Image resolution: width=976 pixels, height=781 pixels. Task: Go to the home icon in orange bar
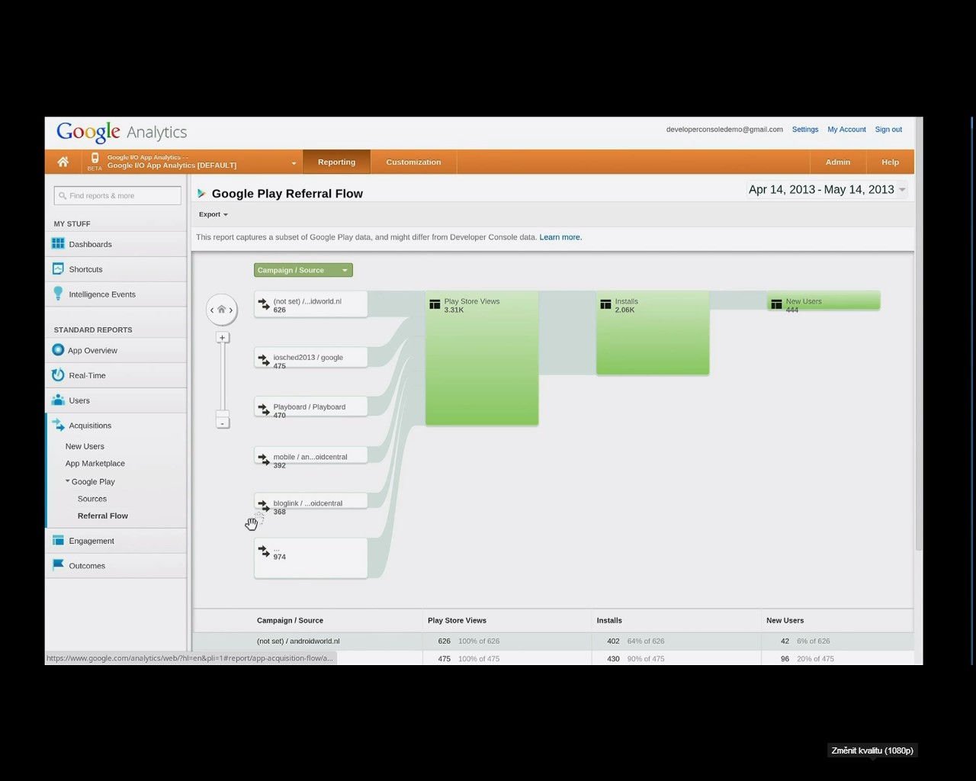click(63, 162)
